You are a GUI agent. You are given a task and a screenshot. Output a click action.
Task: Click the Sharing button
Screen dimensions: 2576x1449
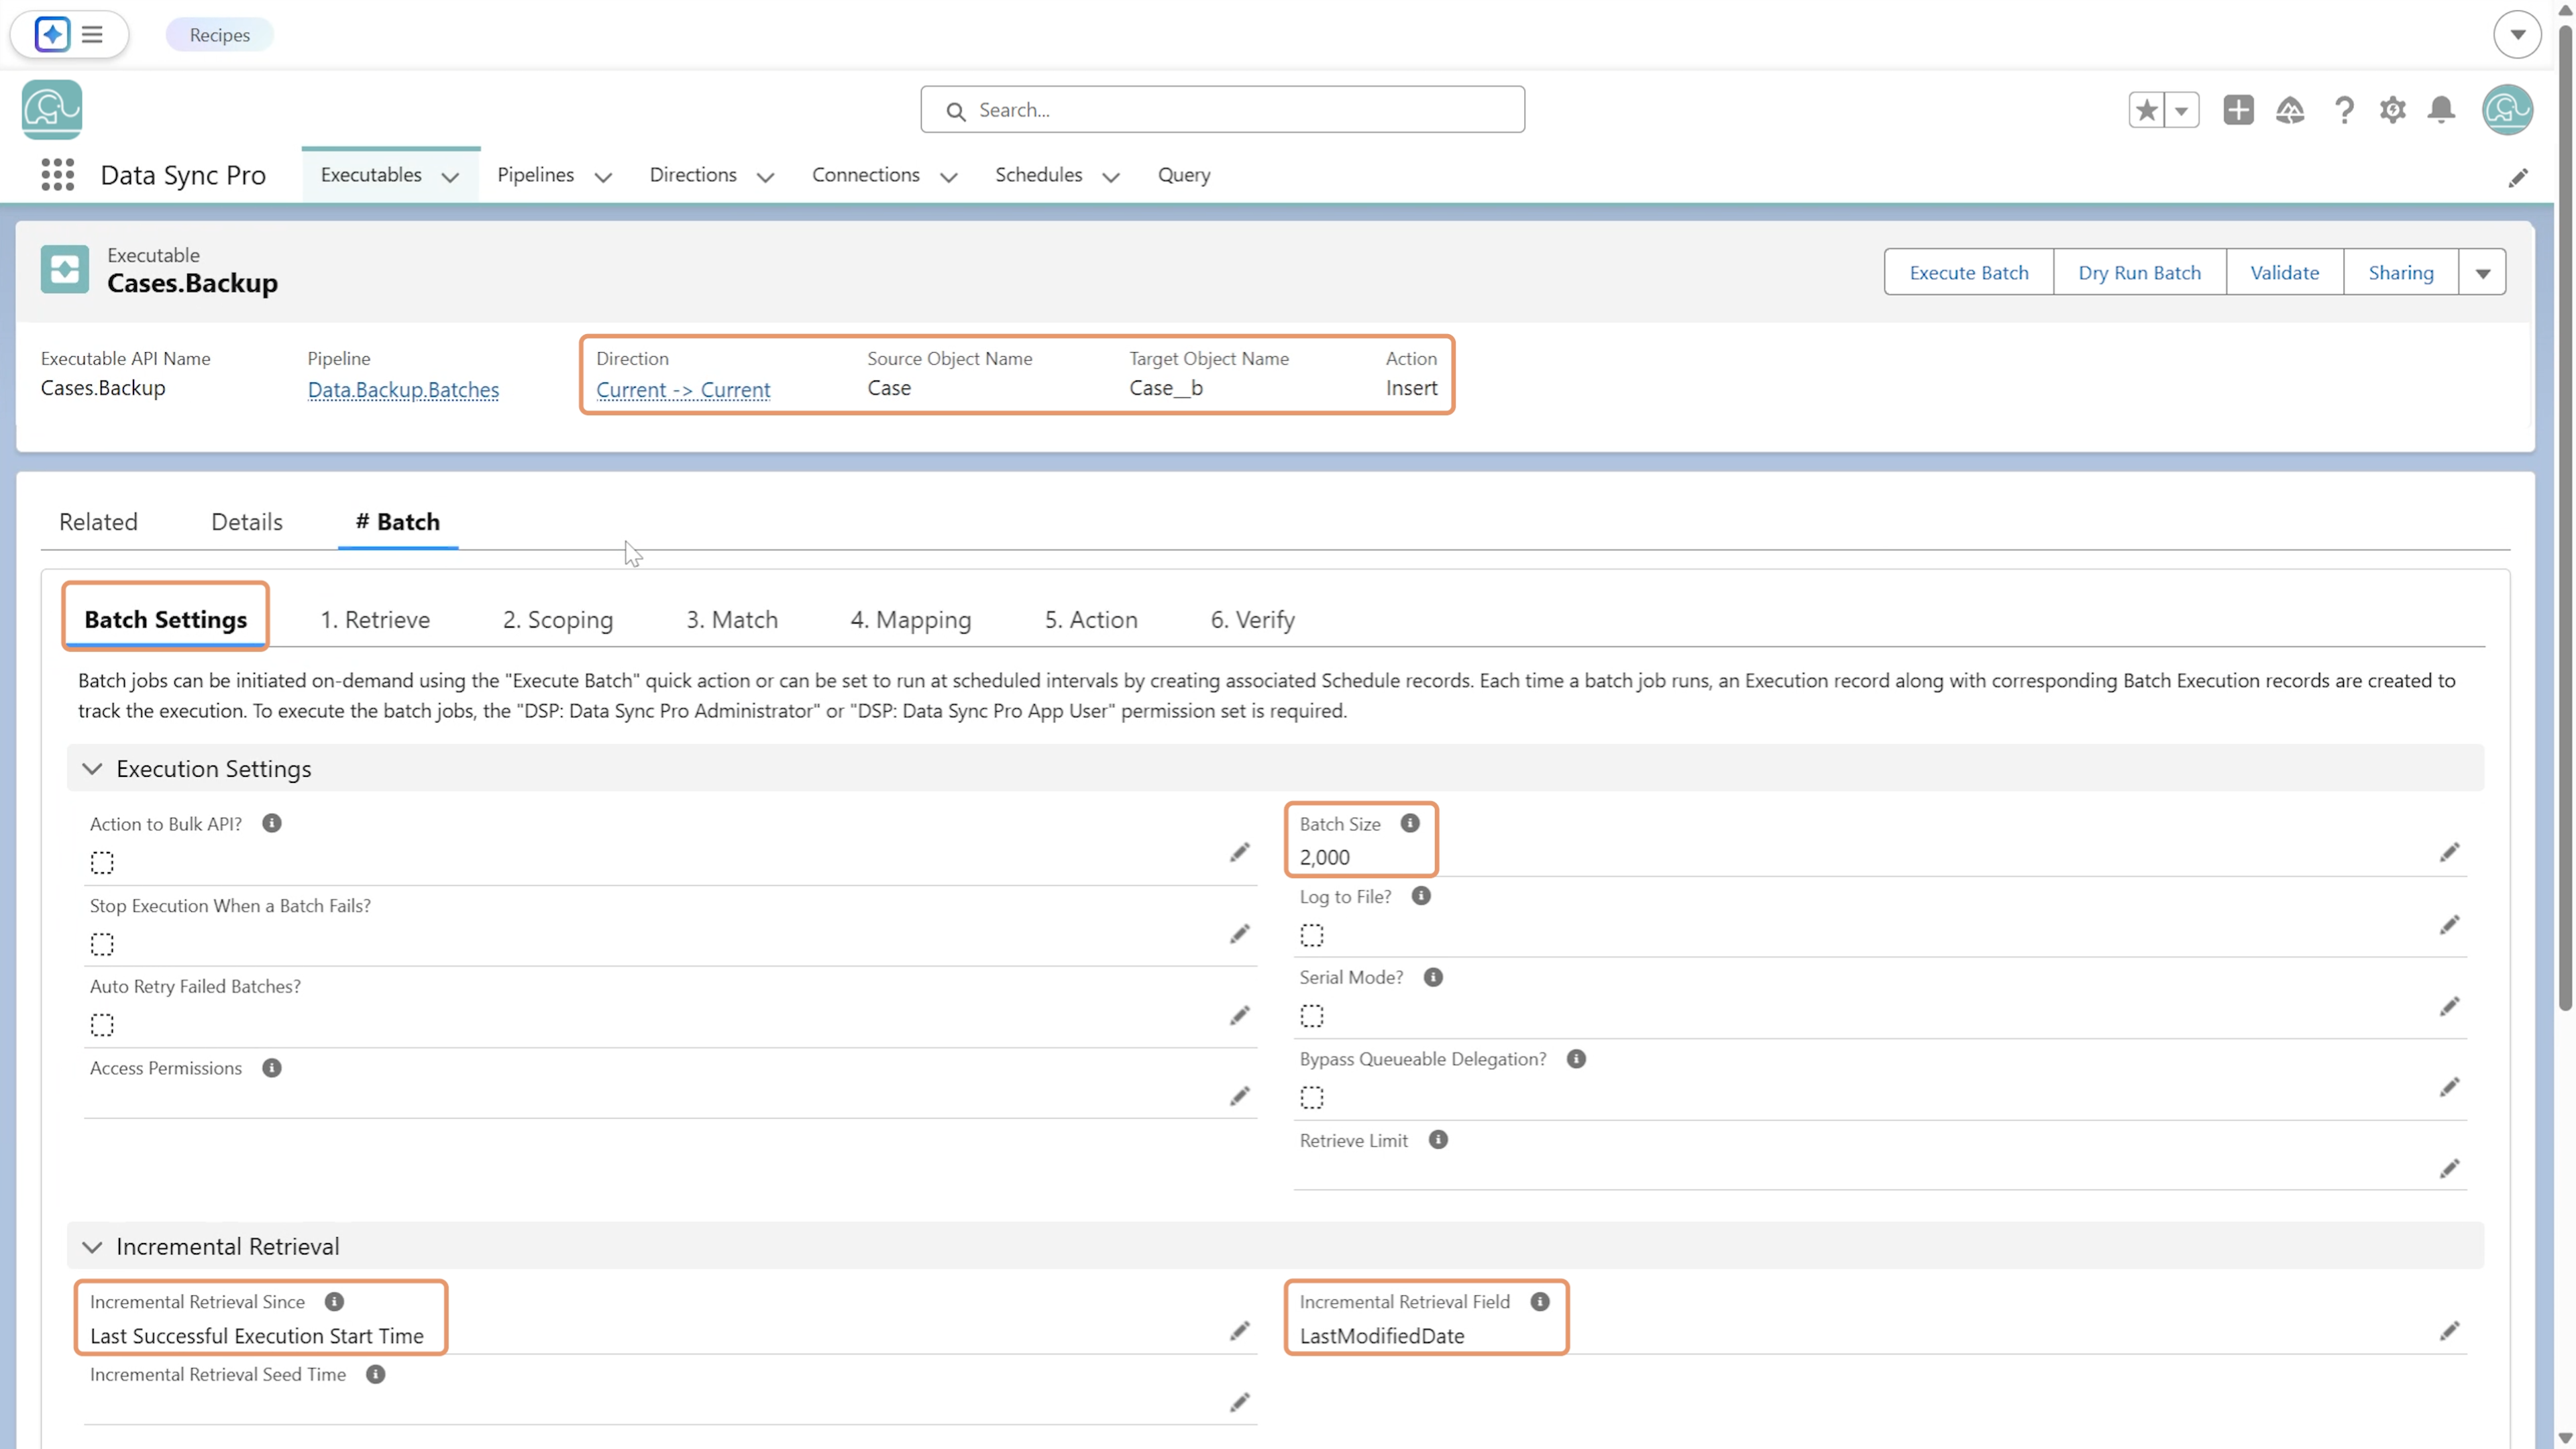pyautogui.click(x=2401, y=273)
